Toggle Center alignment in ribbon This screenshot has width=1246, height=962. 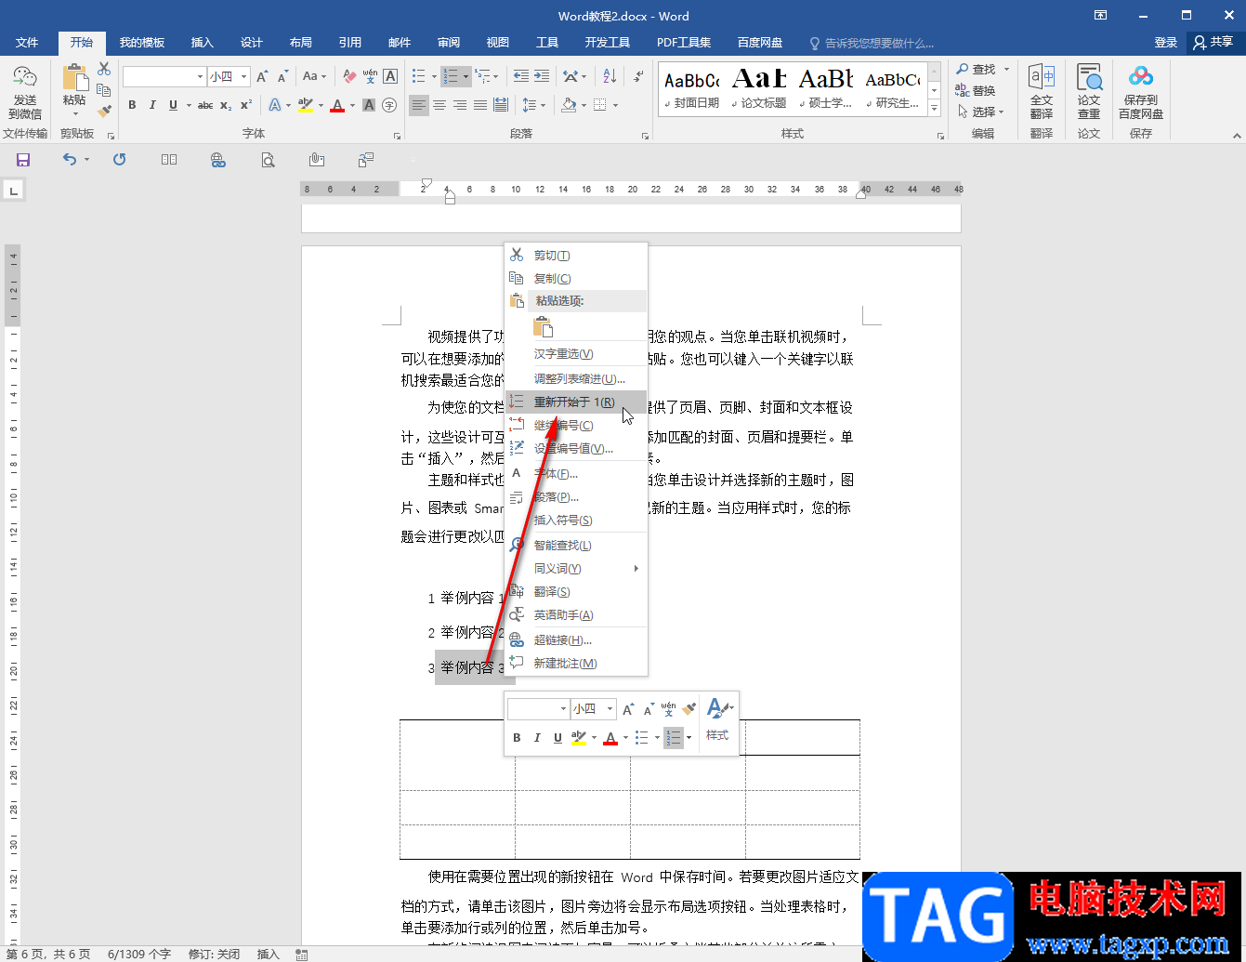click(x=439, y=105)
